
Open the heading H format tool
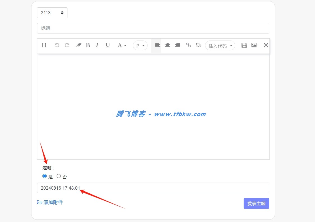coord(44,45)
